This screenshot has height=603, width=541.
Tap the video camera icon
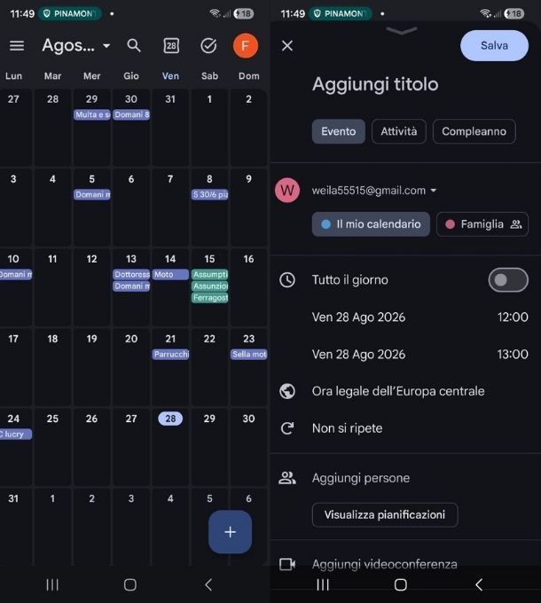[x=287, y=564]
